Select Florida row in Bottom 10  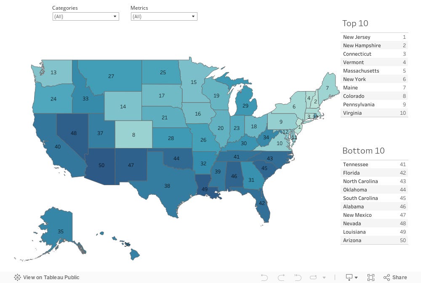(x=374, y=172)
